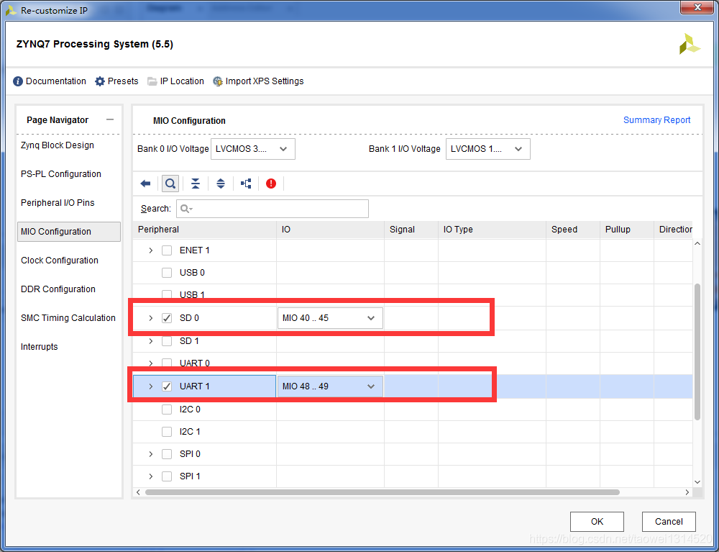The image size is (719, 552).
Task: Click the Signal column header
Action: pos(411,230)
